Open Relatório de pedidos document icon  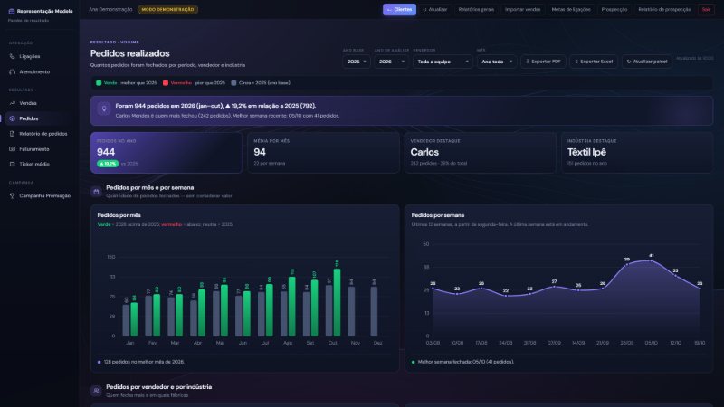pyautogui.click(x=12, y=134)
